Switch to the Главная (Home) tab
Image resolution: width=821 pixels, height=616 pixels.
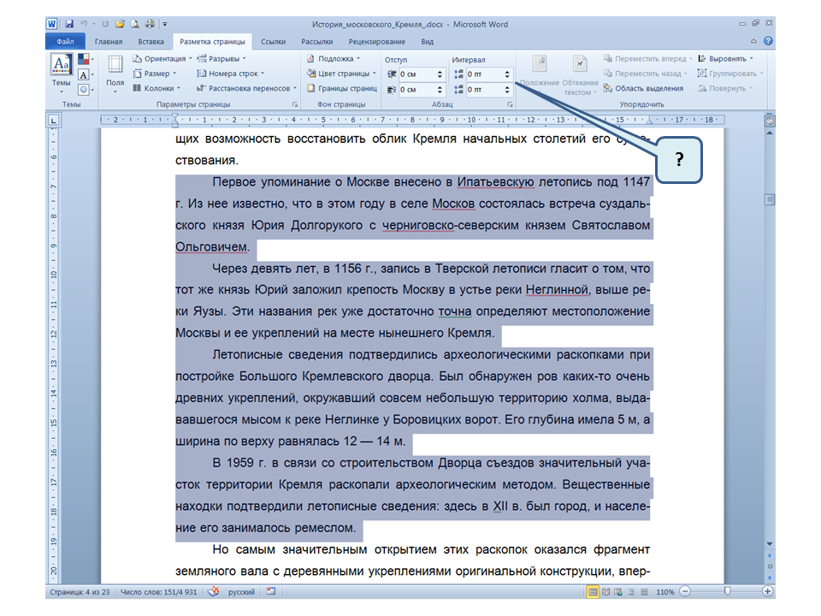[109, 41]
